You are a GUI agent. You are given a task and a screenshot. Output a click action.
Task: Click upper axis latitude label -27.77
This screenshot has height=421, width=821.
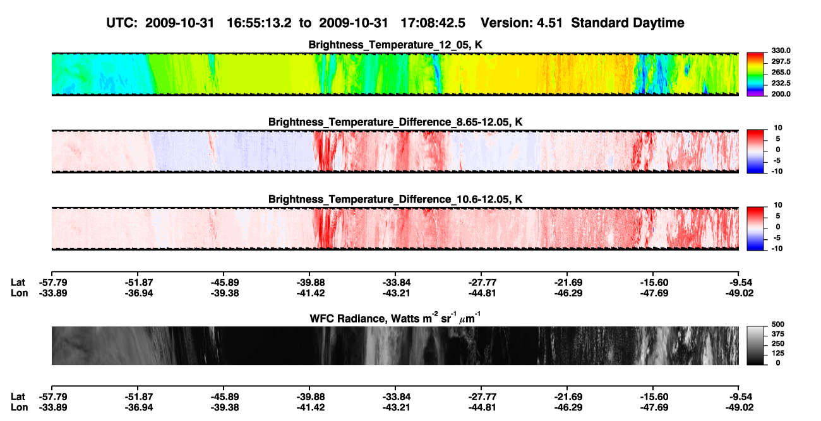click(x=481, y=283)
